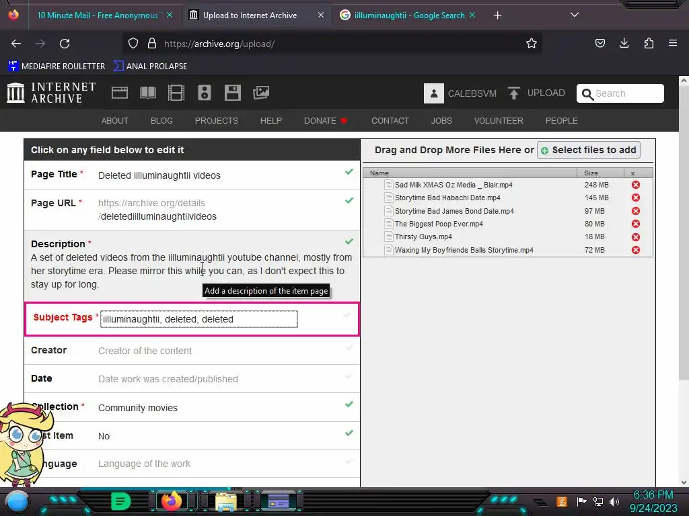The height and width of the screenshot is (516, 689).
Task: Open the video (film strip) section icon
Action: [176, 93]
